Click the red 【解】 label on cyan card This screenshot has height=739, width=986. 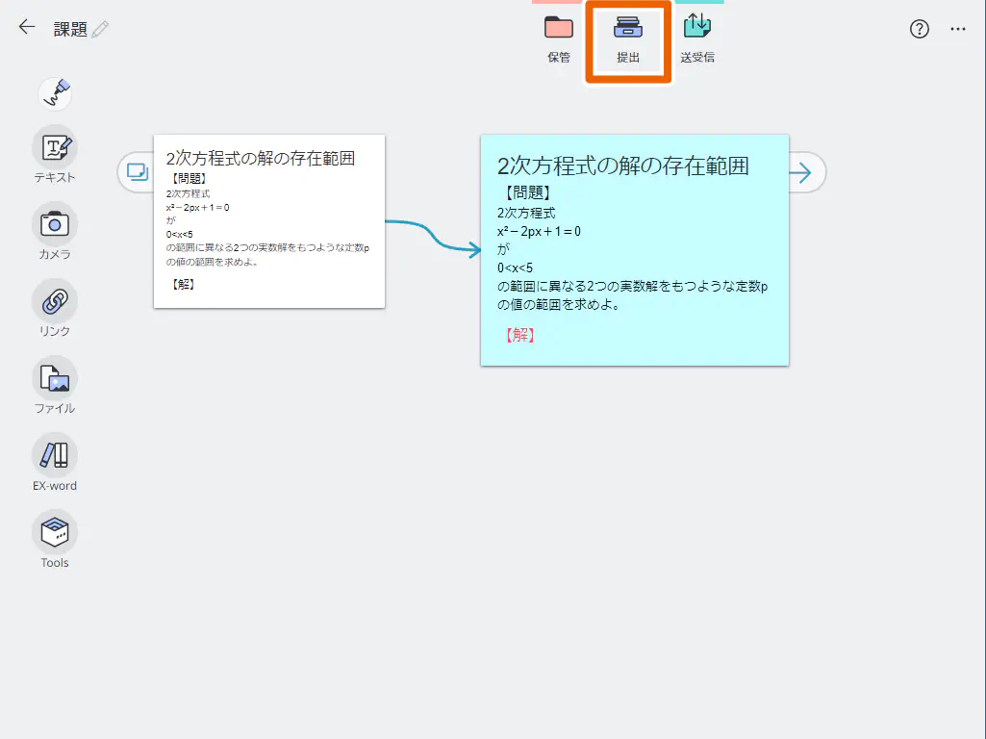518,335
